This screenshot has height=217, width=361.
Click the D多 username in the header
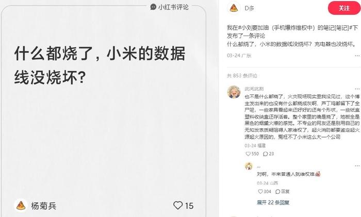point(249,8)
